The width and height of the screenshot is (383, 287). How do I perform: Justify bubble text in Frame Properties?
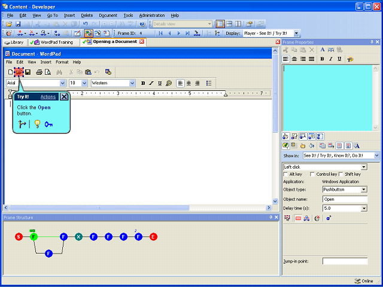pos(311,59)
